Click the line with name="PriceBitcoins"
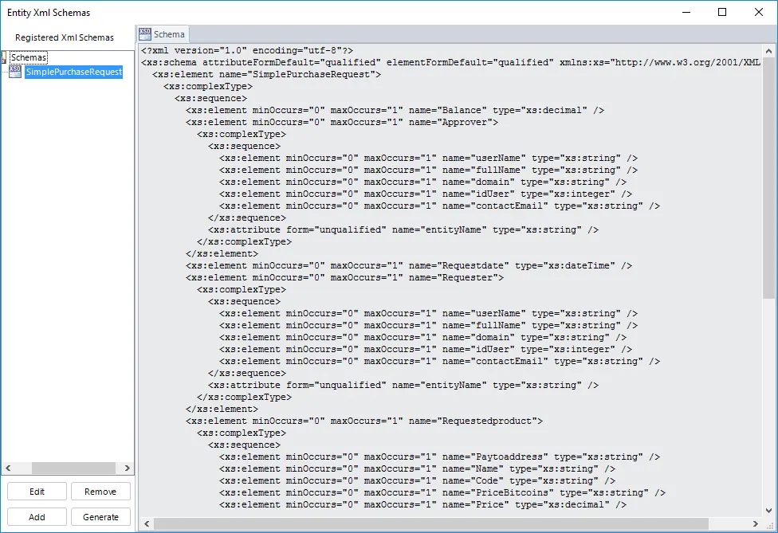778x533 pixels. point(442,493)
